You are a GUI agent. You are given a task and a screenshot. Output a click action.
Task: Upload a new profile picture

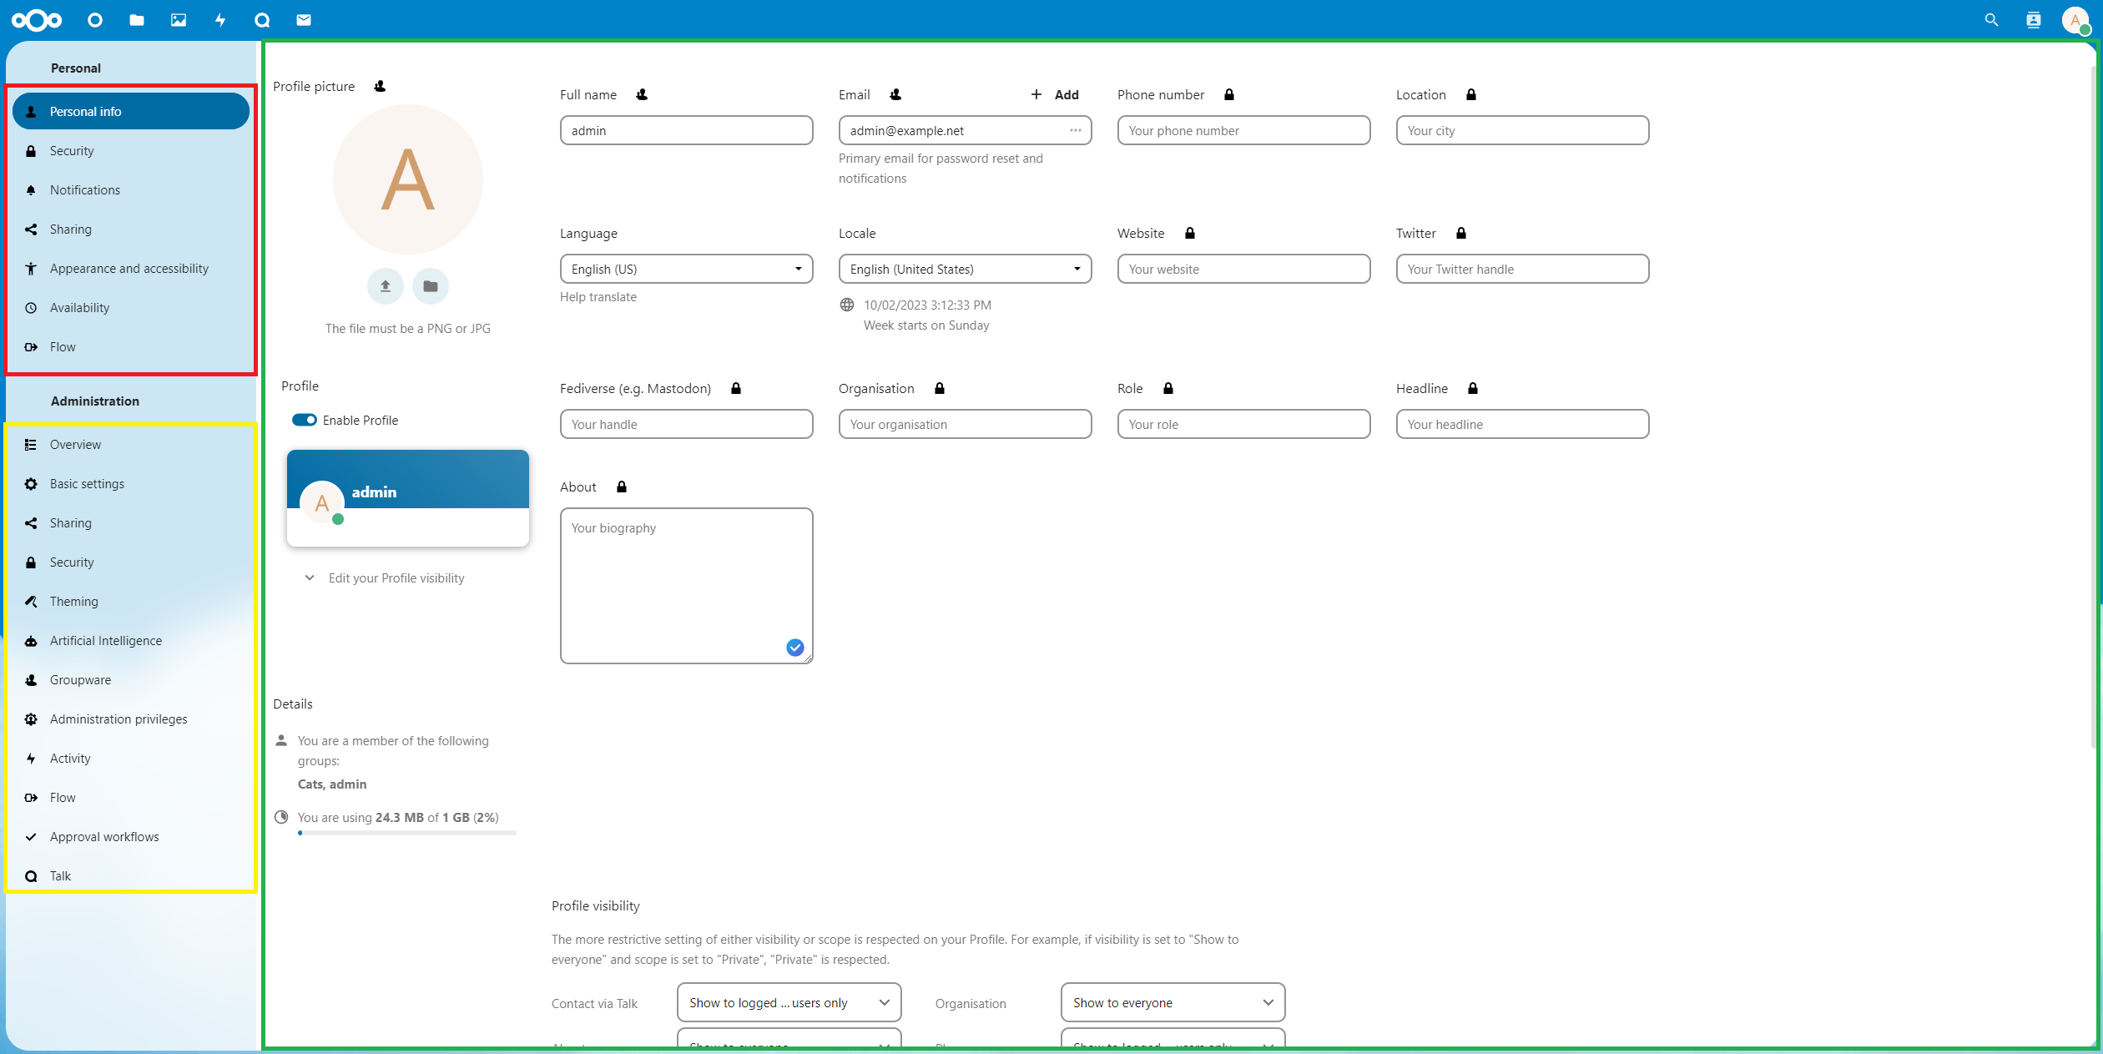tap(385, 285)
